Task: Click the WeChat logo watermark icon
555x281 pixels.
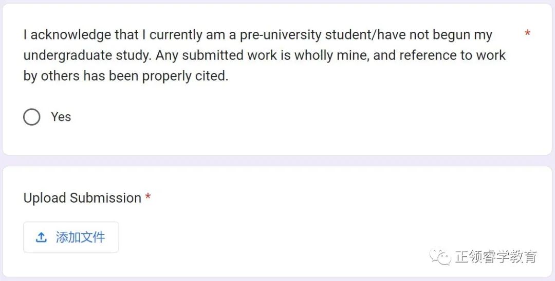Action: pos(440,257)
